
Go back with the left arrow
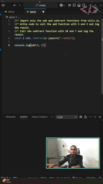15,5
